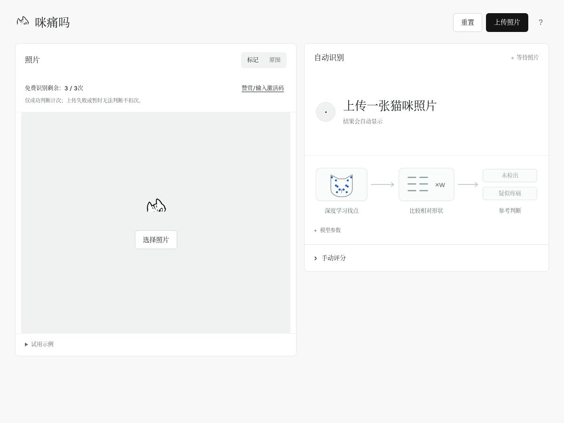Click the 疑似疼痛 result pill
Viewport: 564px width, 423px height.
pos(510,193)
